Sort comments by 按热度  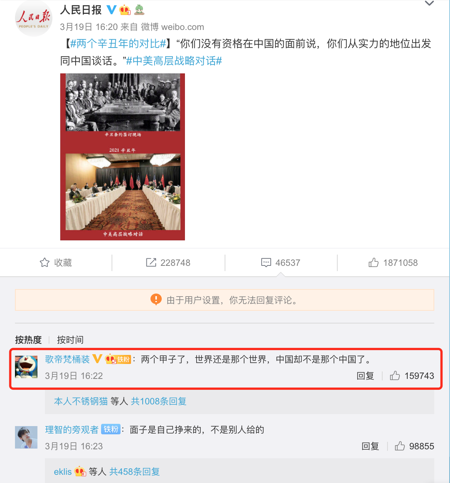tap(28, 340)
